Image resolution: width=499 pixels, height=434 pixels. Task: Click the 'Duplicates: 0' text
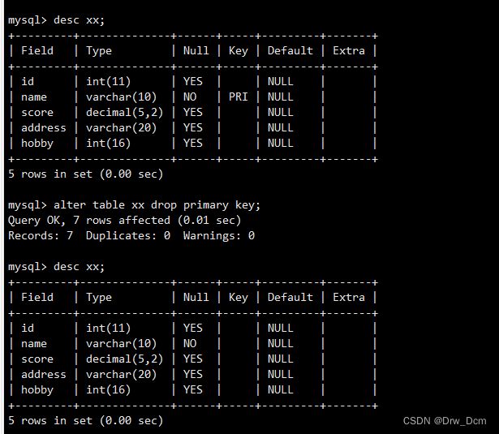point(128,235)
